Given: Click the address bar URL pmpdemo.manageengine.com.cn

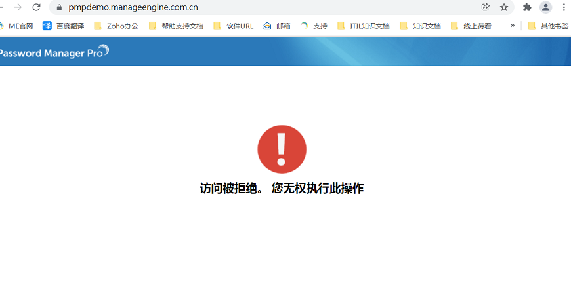Looking at the screenshot, I should [133, 7].
